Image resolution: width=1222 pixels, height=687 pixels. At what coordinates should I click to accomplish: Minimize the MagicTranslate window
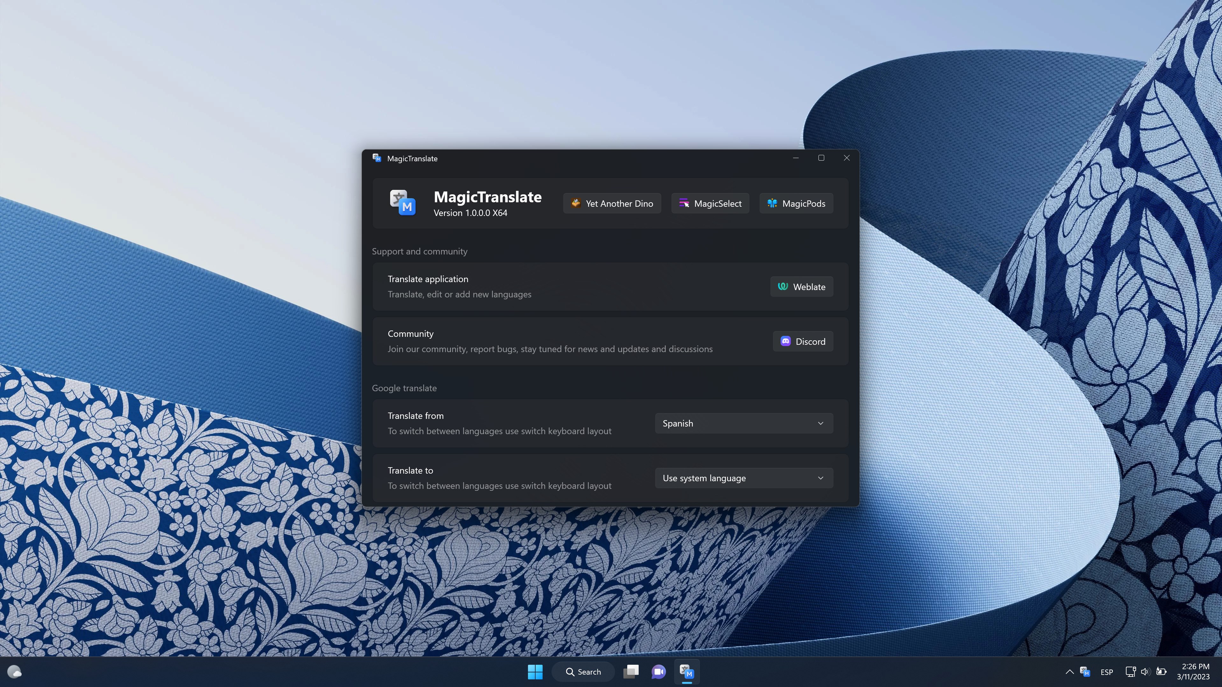tap(796, 158)
